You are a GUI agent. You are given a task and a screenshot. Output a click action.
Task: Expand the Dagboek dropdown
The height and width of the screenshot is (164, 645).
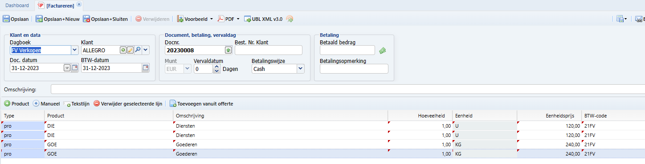coord(74,50)
